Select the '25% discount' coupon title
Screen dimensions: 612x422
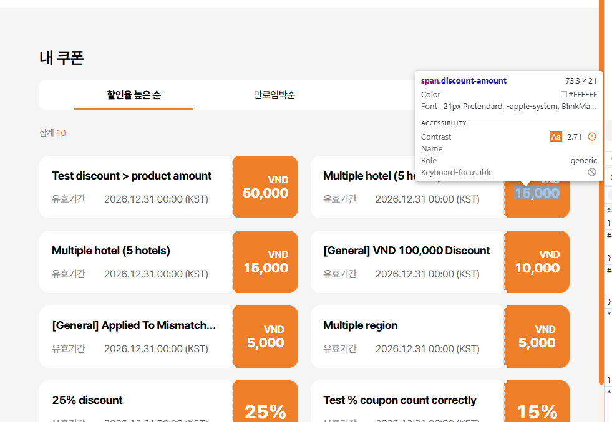(87, 400)
